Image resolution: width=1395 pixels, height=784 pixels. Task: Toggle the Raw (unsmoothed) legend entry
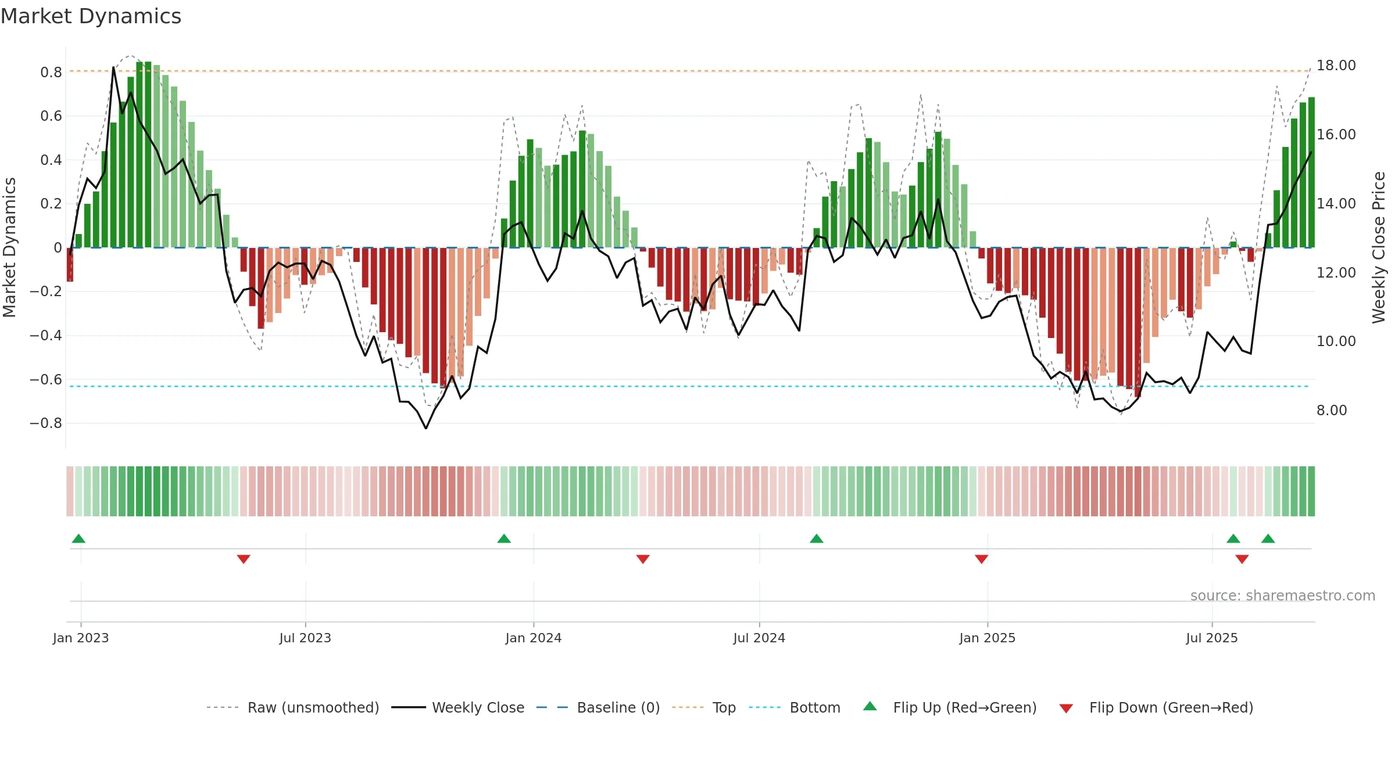(x=293, y=707)
